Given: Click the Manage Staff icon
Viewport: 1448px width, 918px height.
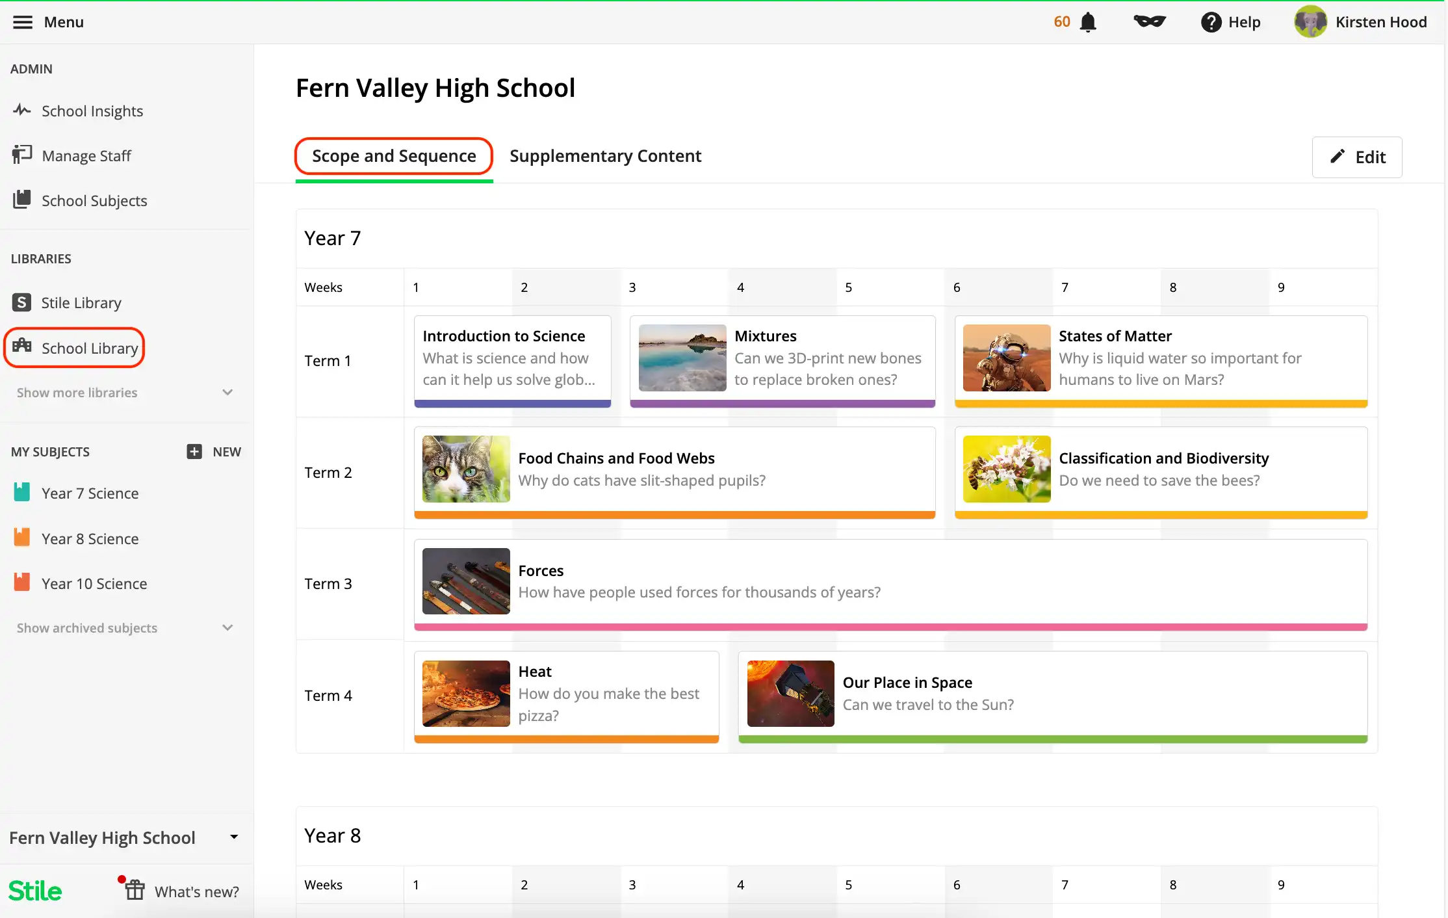Looking at the screenshot, I should [x=22, y=155].
